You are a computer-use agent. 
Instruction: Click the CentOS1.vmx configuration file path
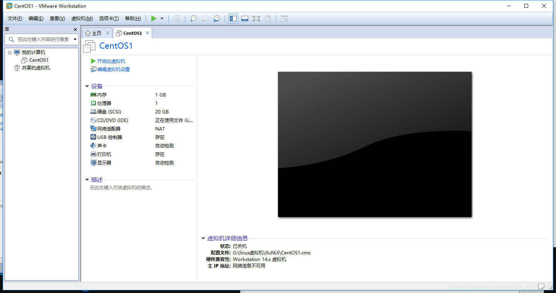pyautogui.click(x=272, y=253)
